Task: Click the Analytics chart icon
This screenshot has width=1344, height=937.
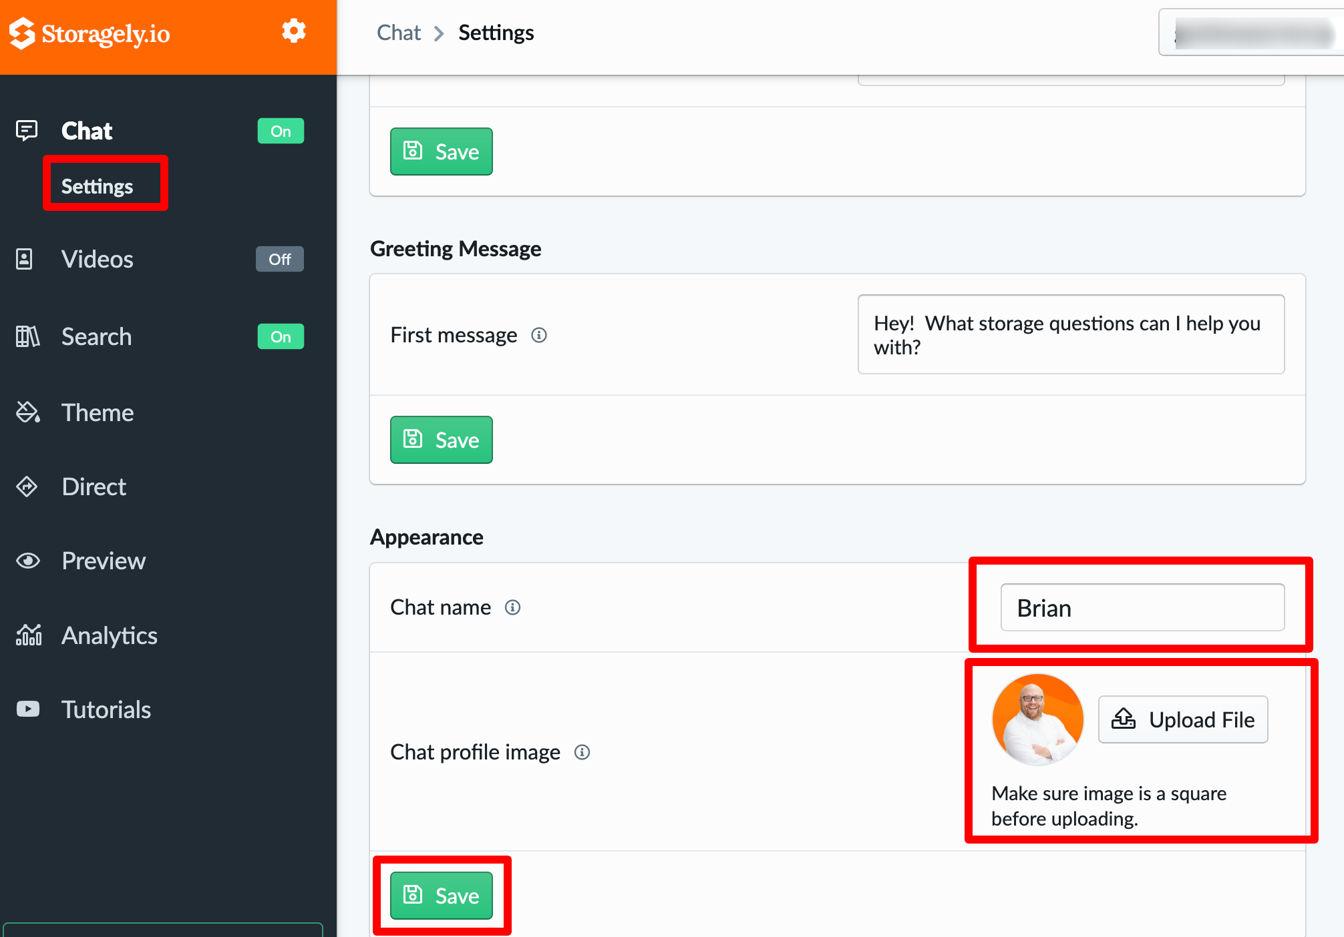Action: [x=29, y=635]
